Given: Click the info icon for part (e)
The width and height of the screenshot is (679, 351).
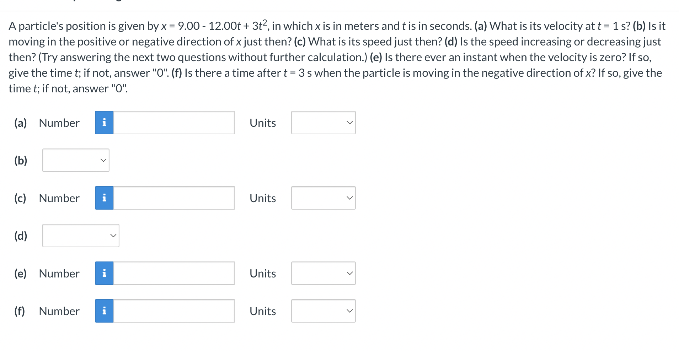Looking at the screenshot, I should [x=104, y=273].
